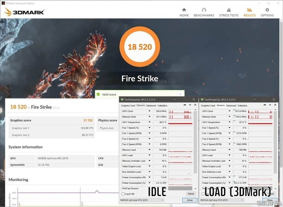Open hamburger menu in idle GPU-Z window
The width and height of the screenshot is (283, 207).
195,105
